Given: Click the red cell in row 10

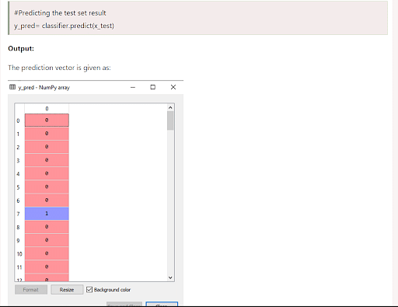Looking at the screenshot, I should [x=47, y=253].
